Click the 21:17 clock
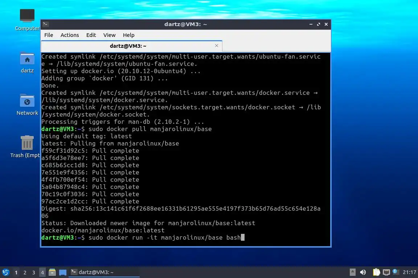The image size is (418, 278). 409,272
